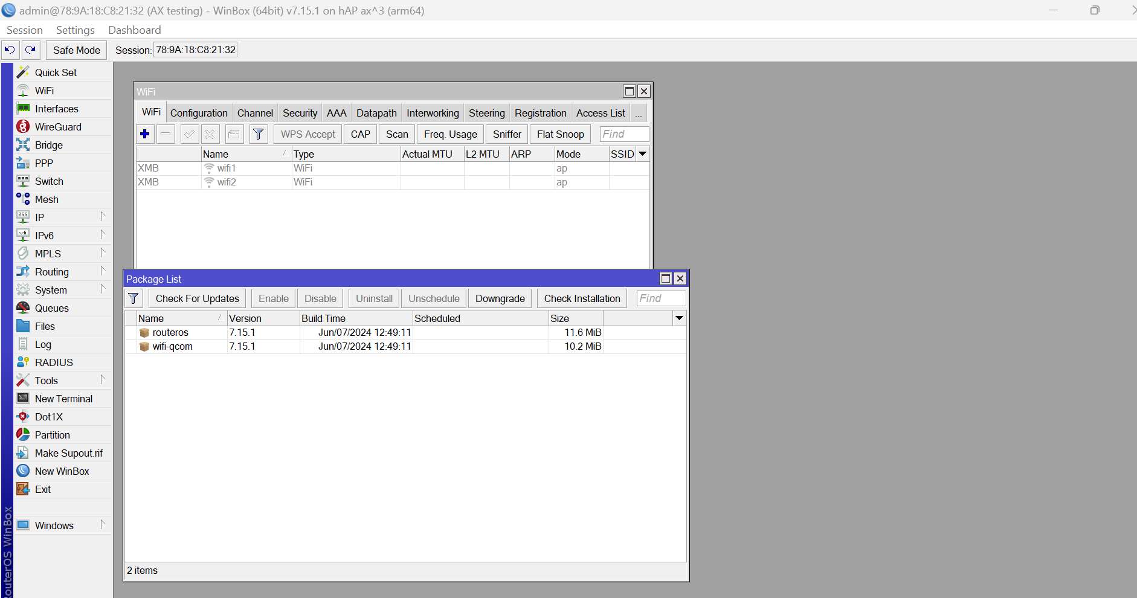Open the Settings menu

click(75, 30)
